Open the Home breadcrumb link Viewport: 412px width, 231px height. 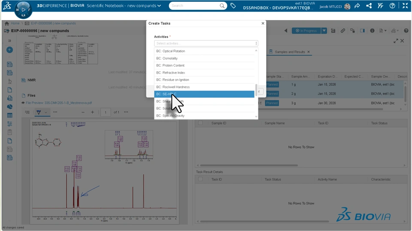pyautogui.click(x=15, y=23)
